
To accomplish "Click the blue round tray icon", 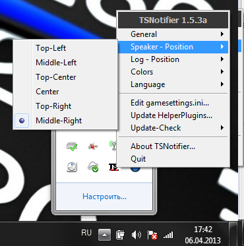I will click(x=135, y=169).
